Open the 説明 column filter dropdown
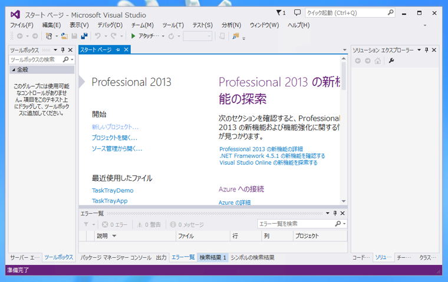This screenshot has height=282, width=448. tap(114, 235)
